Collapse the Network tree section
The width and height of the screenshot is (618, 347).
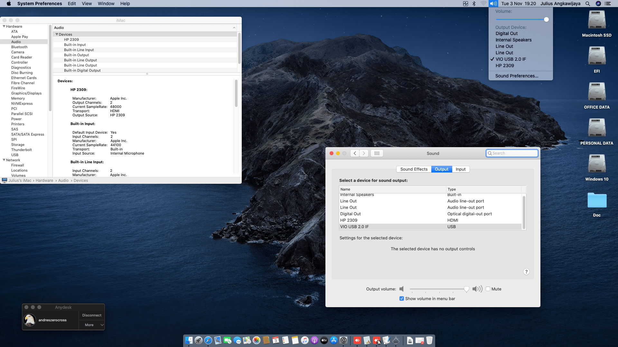(4, 160)
